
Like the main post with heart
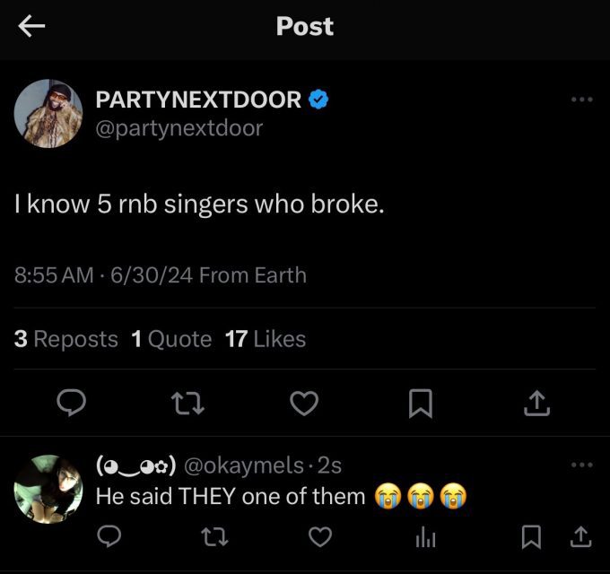click(x=304, y=404)
